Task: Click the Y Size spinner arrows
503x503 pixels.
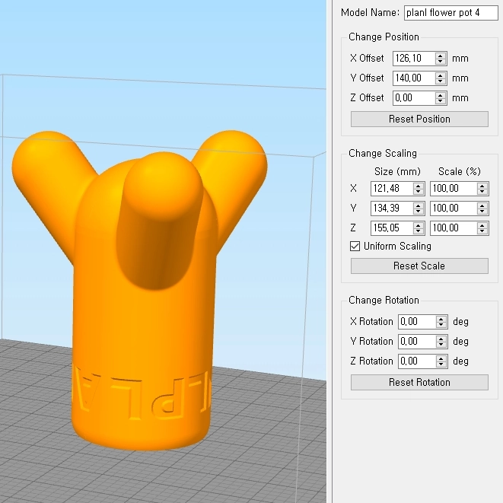Action: click(419, 209)
